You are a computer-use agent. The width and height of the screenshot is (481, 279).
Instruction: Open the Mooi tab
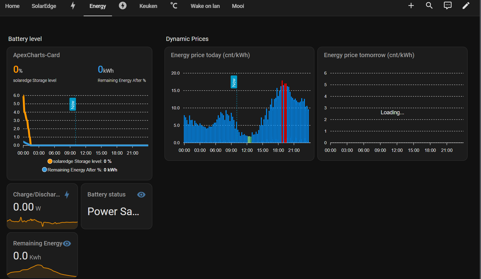(238, 6)
